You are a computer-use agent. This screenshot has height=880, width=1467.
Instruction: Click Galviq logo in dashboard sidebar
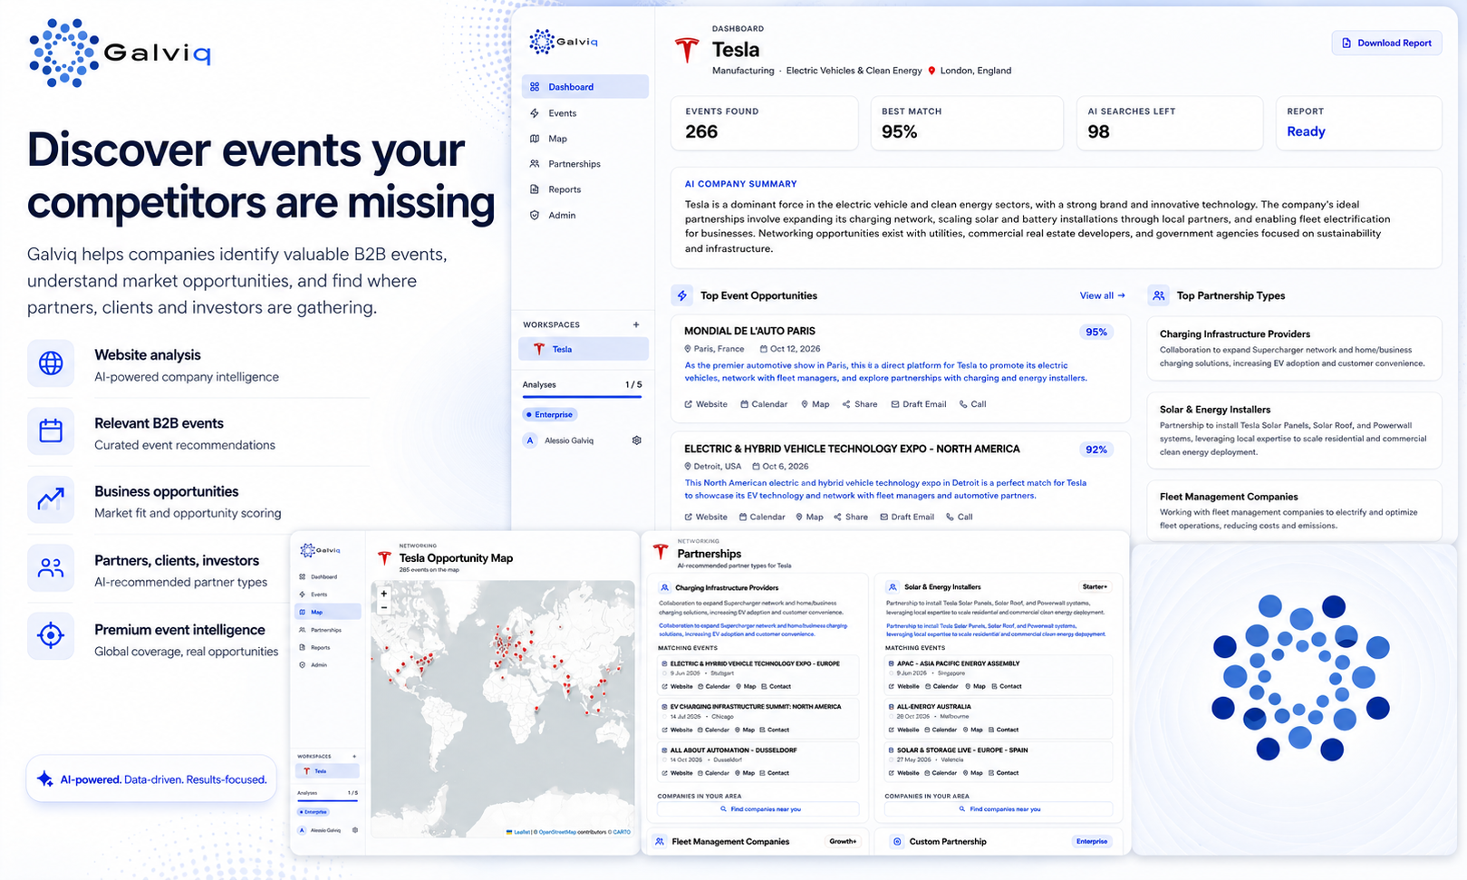[564, 42]
